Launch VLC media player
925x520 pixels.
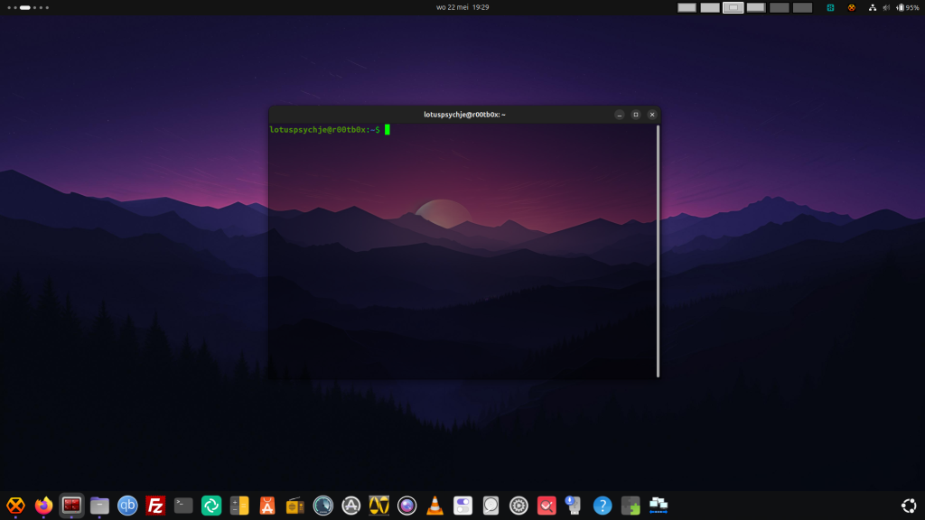(x=434, y=506)
